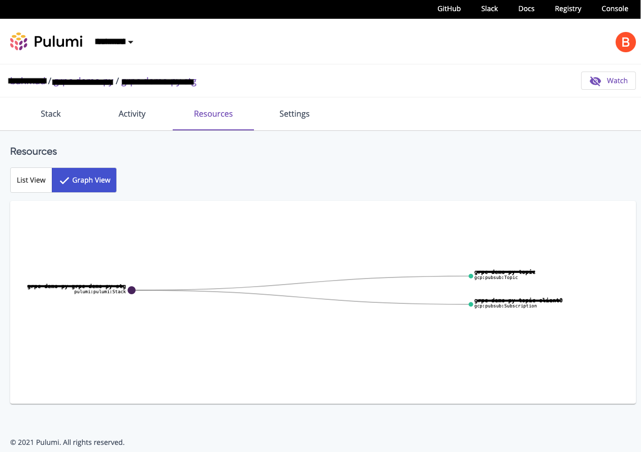This screenshot has width=641, height=452.
Task: Open the Console link in top bar
Action: pos(615,9)
